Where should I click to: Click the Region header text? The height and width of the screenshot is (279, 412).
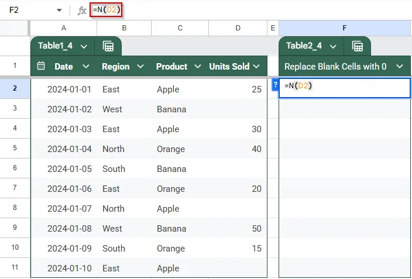click(116, 67)
